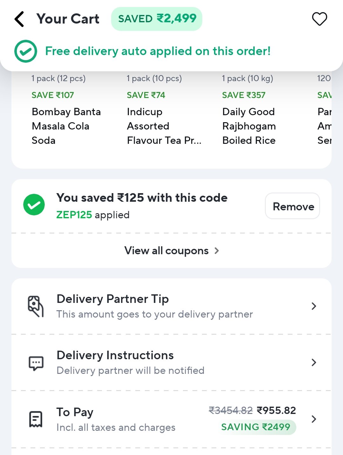
Task: Expand Delivery Partner Tip chevron
Action: 314,306
